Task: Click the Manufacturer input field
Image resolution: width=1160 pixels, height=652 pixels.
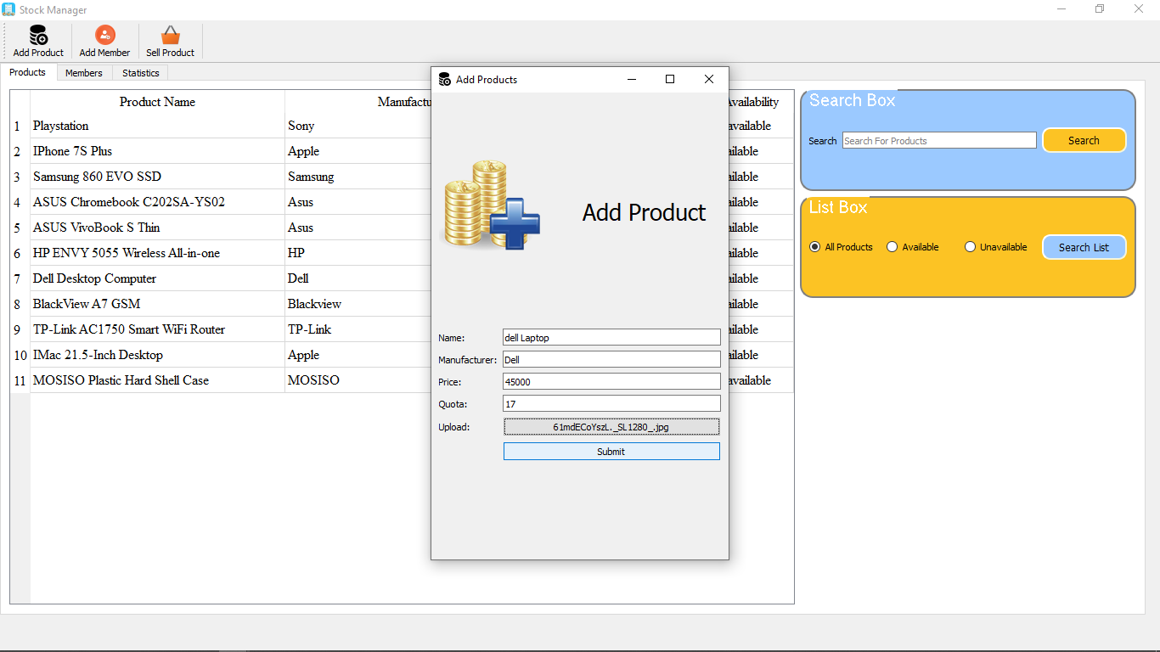Action: tap(611, 360)
